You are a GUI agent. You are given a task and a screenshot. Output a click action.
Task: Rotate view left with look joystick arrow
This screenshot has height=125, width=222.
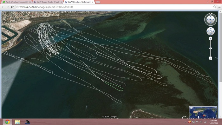208,20
